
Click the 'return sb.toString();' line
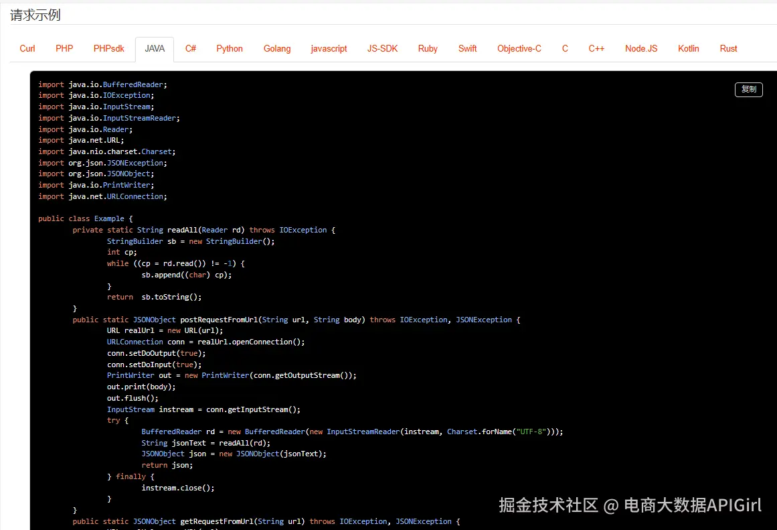pos(154,297)
